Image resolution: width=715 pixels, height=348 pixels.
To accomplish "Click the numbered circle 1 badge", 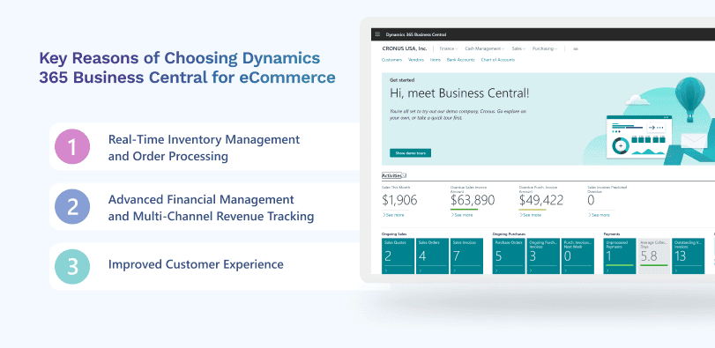I will point(72,146).
